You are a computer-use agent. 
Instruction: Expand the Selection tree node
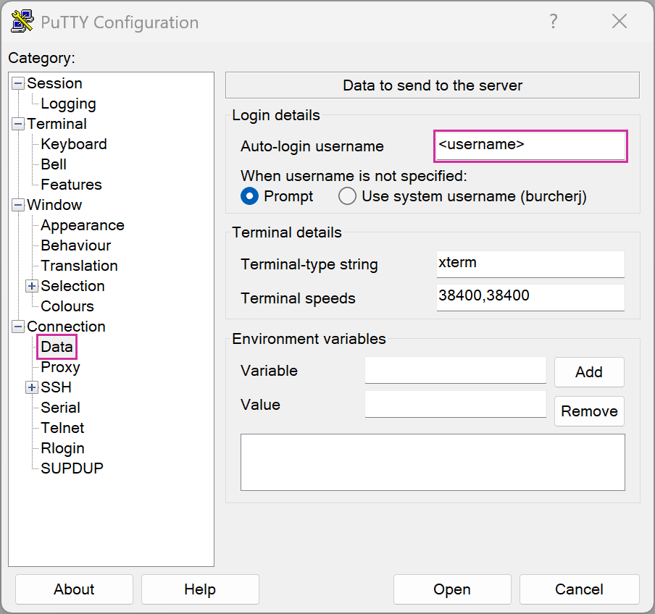tap(32, 286)
